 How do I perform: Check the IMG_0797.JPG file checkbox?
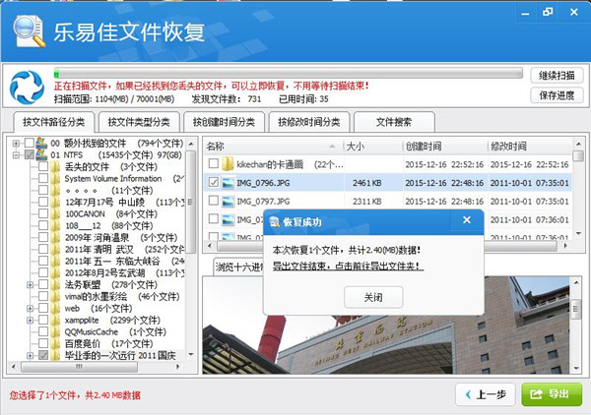pyautogui.click(x=213, y=202)
